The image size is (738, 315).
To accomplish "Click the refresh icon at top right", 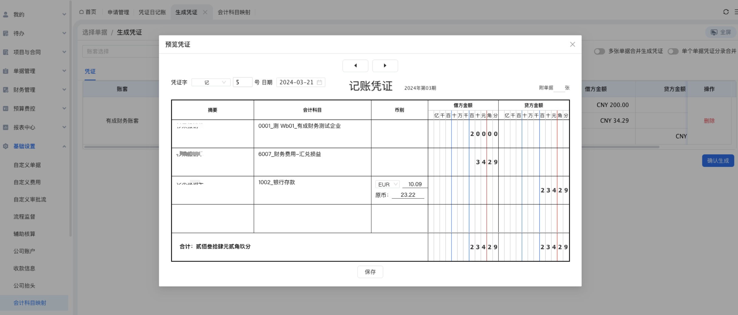I will point(726,12).
